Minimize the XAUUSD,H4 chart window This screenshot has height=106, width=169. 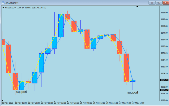point(152,3)
